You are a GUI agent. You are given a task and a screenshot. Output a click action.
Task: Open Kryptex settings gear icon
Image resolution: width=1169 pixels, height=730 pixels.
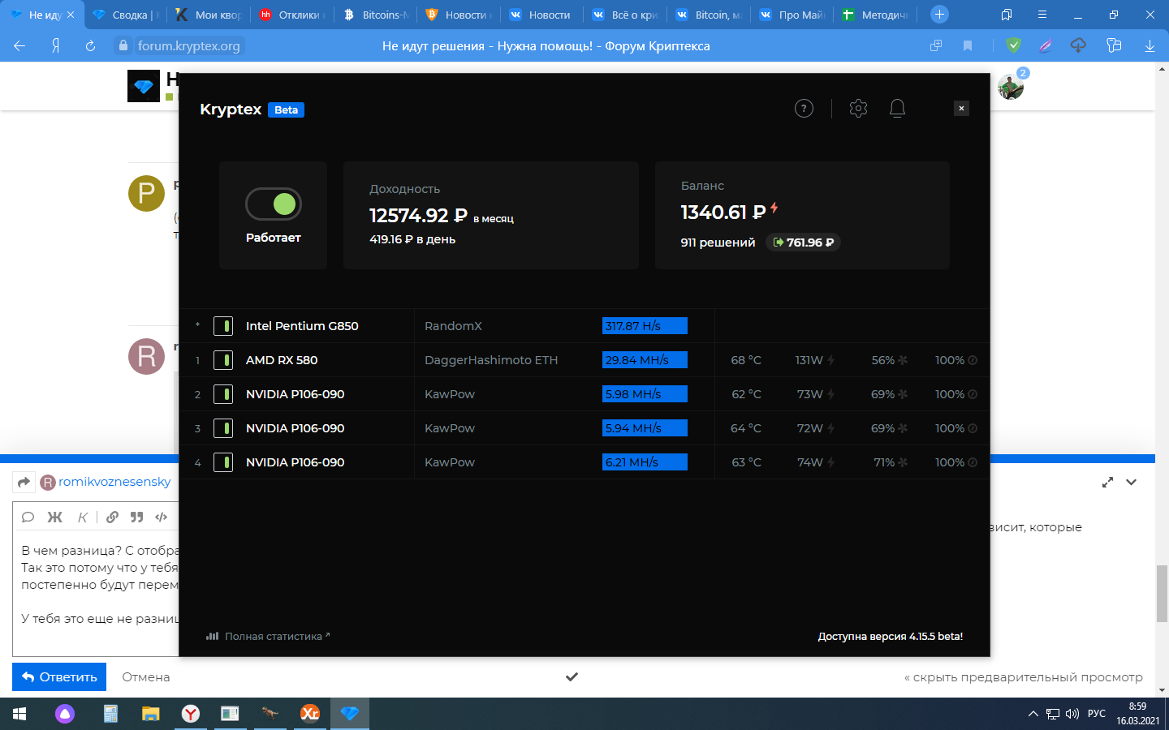click(x=858, y=109)
